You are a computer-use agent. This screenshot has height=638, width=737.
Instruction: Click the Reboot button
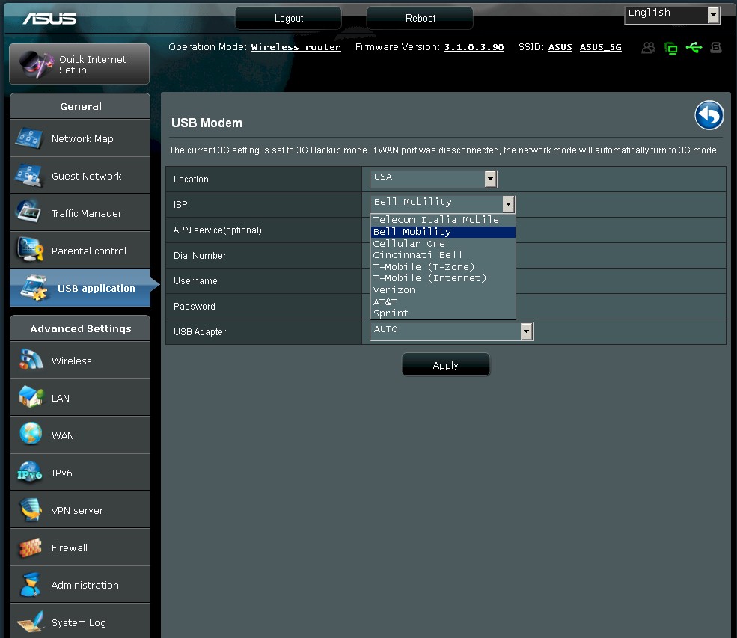[x=421, y=18]
